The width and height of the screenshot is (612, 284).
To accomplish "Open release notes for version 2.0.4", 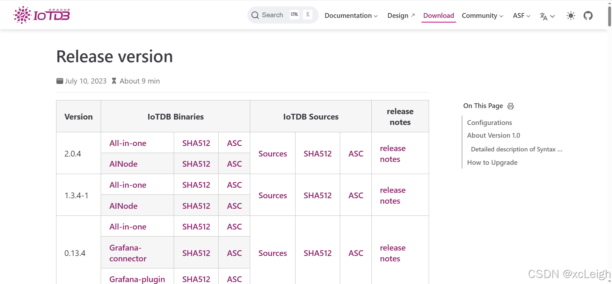I will pyautogui.click(x=393, y=154).
